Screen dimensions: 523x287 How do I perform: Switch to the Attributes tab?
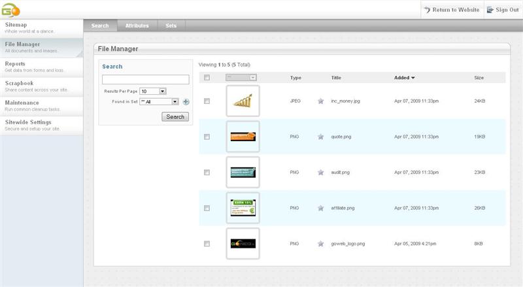[x=137, y=25]
